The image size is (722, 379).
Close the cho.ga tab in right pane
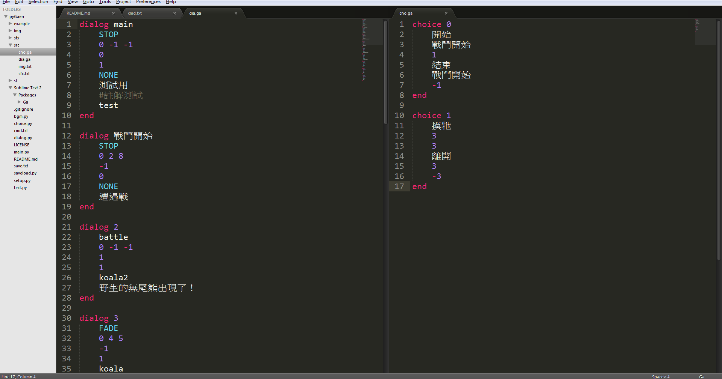(446, 13)
